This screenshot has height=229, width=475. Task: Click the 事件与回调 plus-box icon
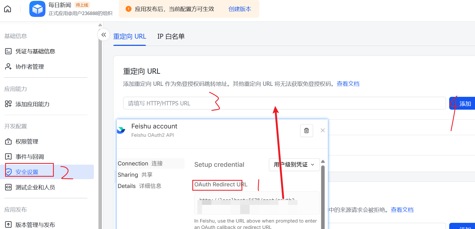click(x=8, y=157)
